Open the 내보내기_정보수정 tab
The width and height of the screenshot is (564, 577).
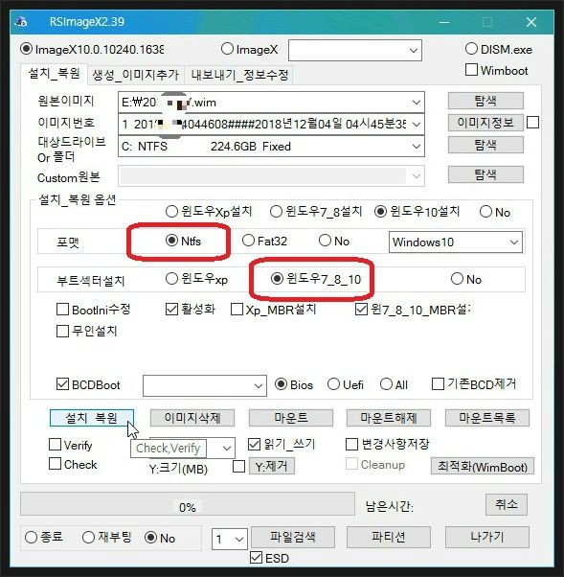(x=239, y=75)
